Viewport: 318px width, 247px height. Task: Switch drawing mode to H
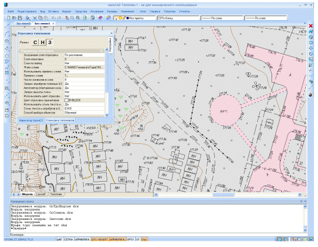(42, 42)
